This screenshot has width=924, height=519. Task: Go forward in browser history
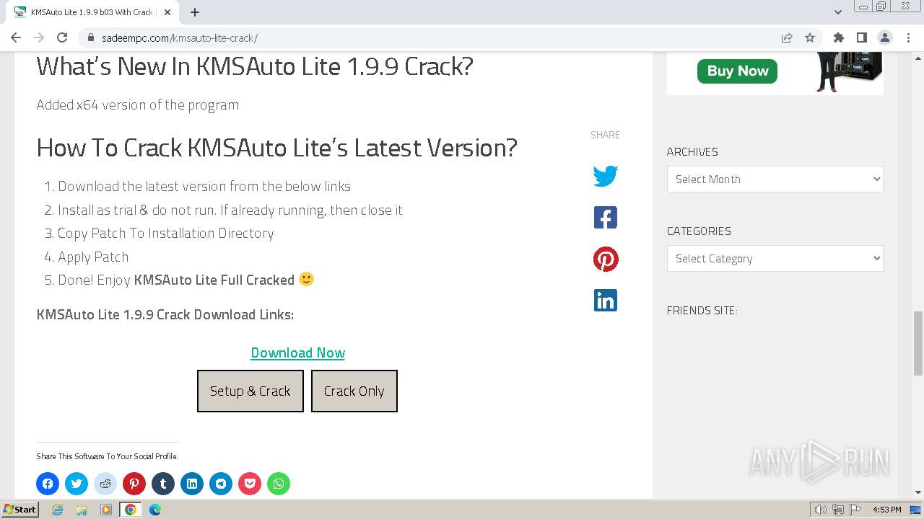pyautogui.click(x=39, y=37)
